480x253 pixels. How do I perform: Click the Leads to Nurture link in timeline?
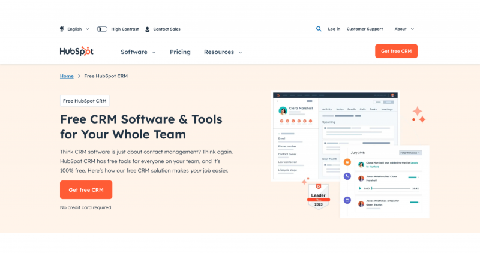[x=392, y=165]
